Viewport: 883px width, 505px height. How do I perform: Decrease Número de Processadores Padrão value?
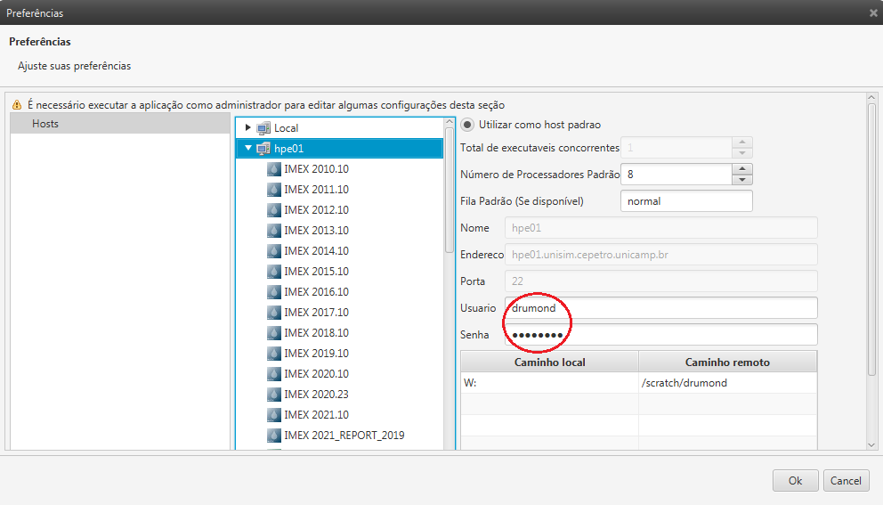[742, 180]
